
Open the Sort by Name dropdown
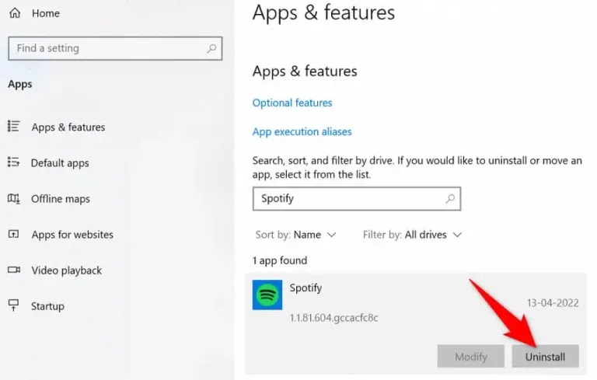296,235
